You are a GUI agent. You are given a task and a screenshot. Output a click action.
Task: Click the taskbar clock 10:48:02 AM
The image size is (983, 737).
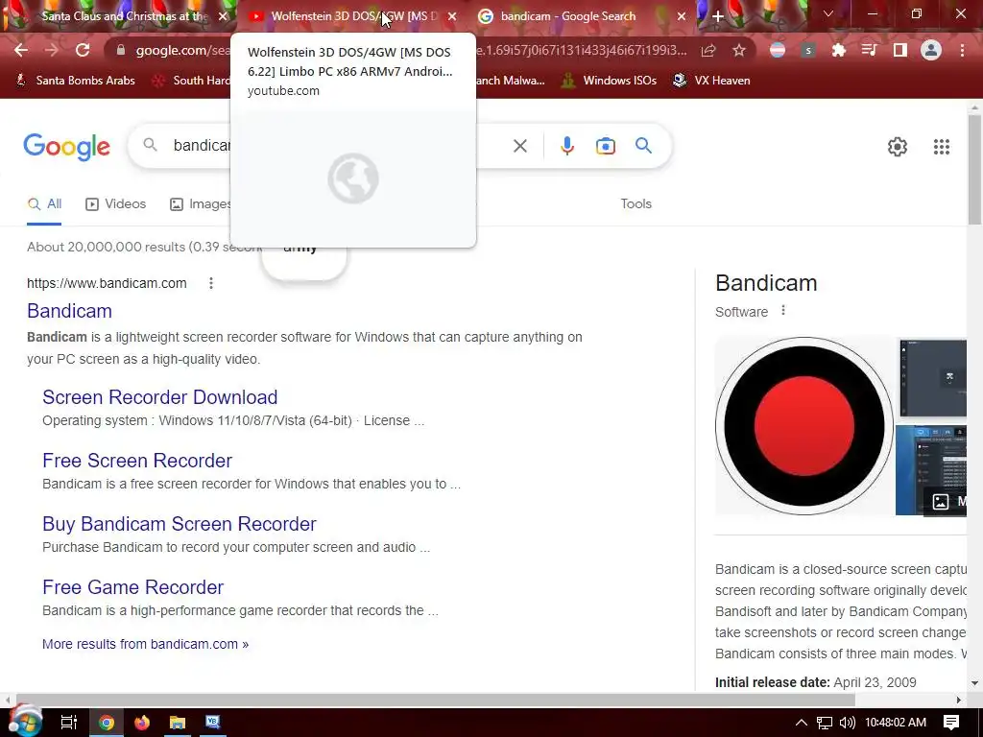point(896,723)
